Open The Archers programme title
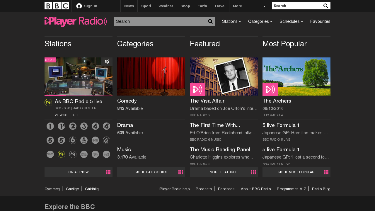The height and width of the screenshot is (211, 375). pos(277,101)
